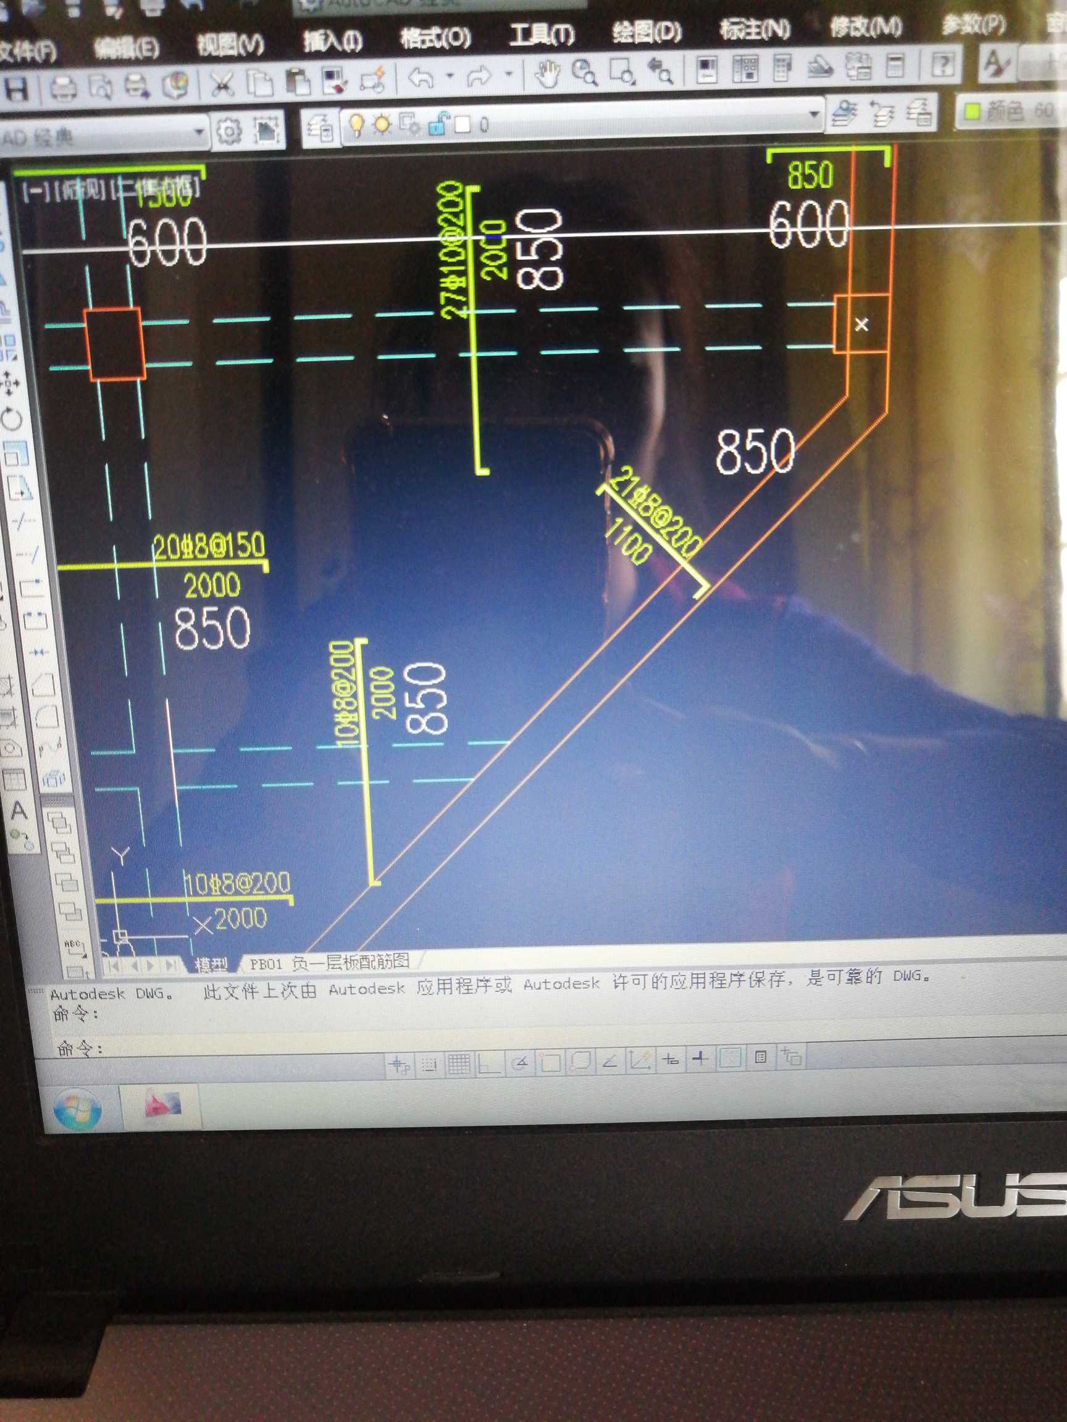This screenshot has height=1422, width=1067.
Task: Open the 工具(T) menu
Action: point(542,34)
